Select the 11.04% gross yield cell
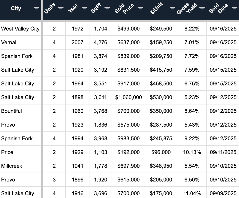This screenshot has width=239, height=198. click(x=192, y=193)
